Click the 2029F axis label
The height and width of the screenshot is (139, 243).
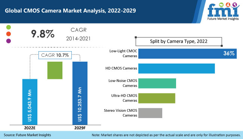(80, 128)
